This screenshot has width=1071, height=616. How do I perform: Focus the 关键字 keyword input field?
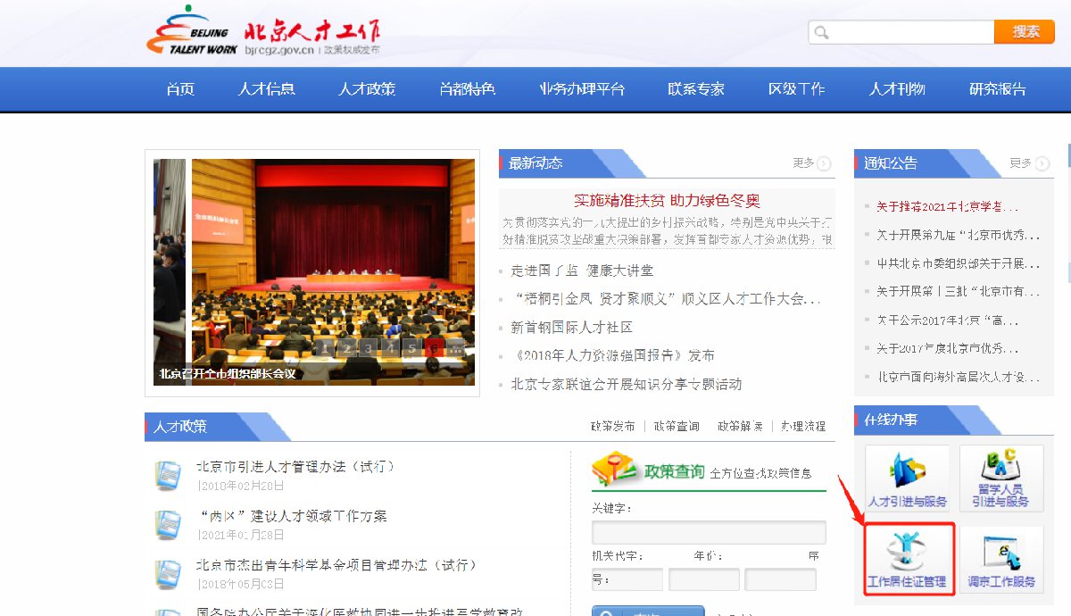[709, 533]
